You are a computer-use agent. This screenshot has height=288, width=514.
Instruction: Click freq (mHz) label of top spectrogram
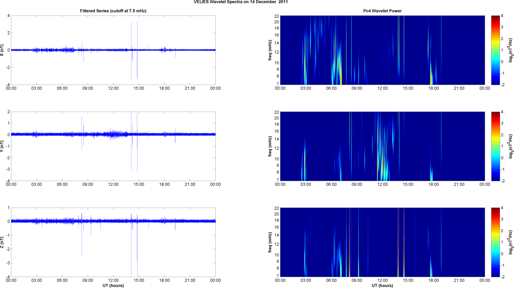pyautogui.click(x=270, y=50)
